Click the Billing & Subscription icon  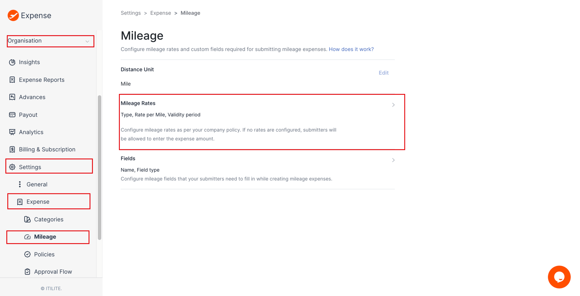[12, 149]
